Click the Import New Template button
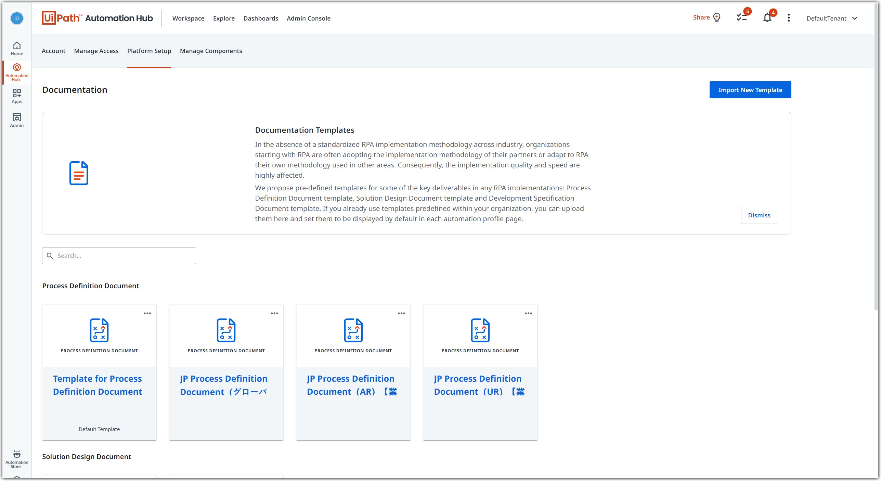Viewport: 881px width, 481px height. tap(750, 90)
